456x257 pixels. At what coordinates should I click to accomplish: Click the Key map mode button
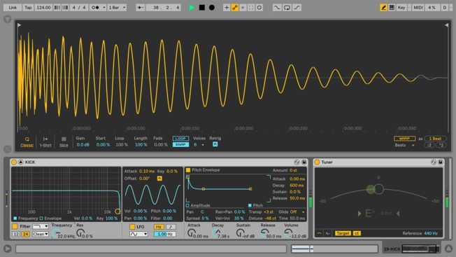[401, 8]
